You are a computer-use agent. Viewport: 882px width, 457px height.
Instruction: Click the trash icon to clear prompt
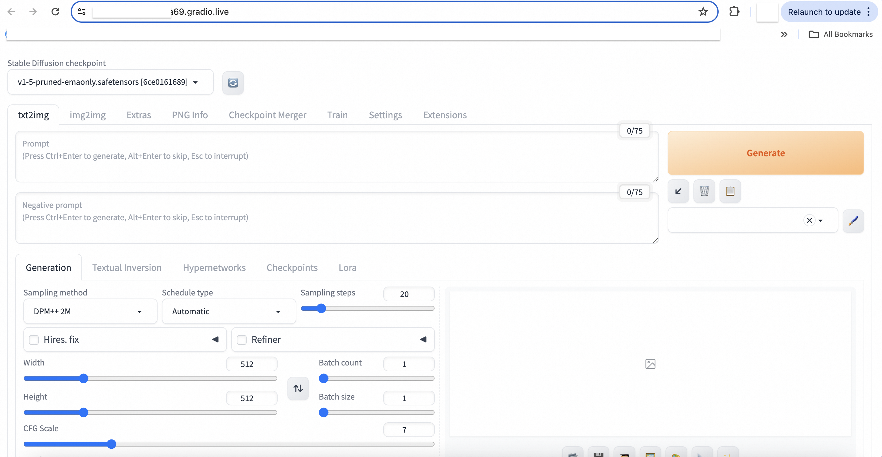click(704, 191)
